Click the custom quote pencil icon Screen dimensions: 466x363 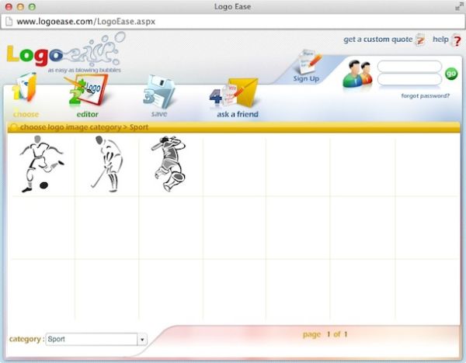tap(420, 40)
